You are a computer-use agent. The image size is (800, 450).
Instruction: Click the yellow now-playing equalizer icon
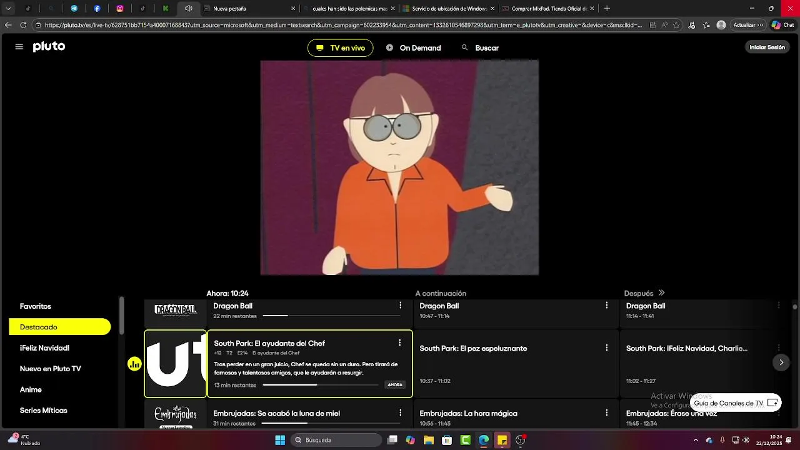(x=134, y=364)
